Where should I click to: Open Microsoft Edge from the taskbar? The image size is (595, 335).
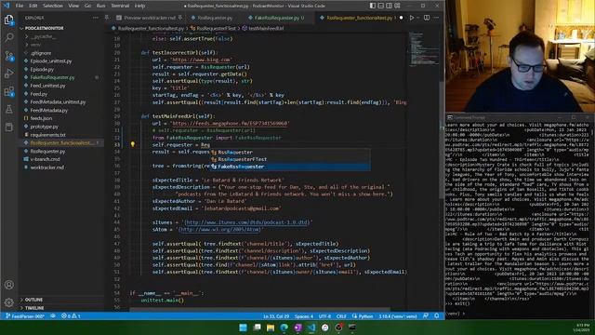284,328
